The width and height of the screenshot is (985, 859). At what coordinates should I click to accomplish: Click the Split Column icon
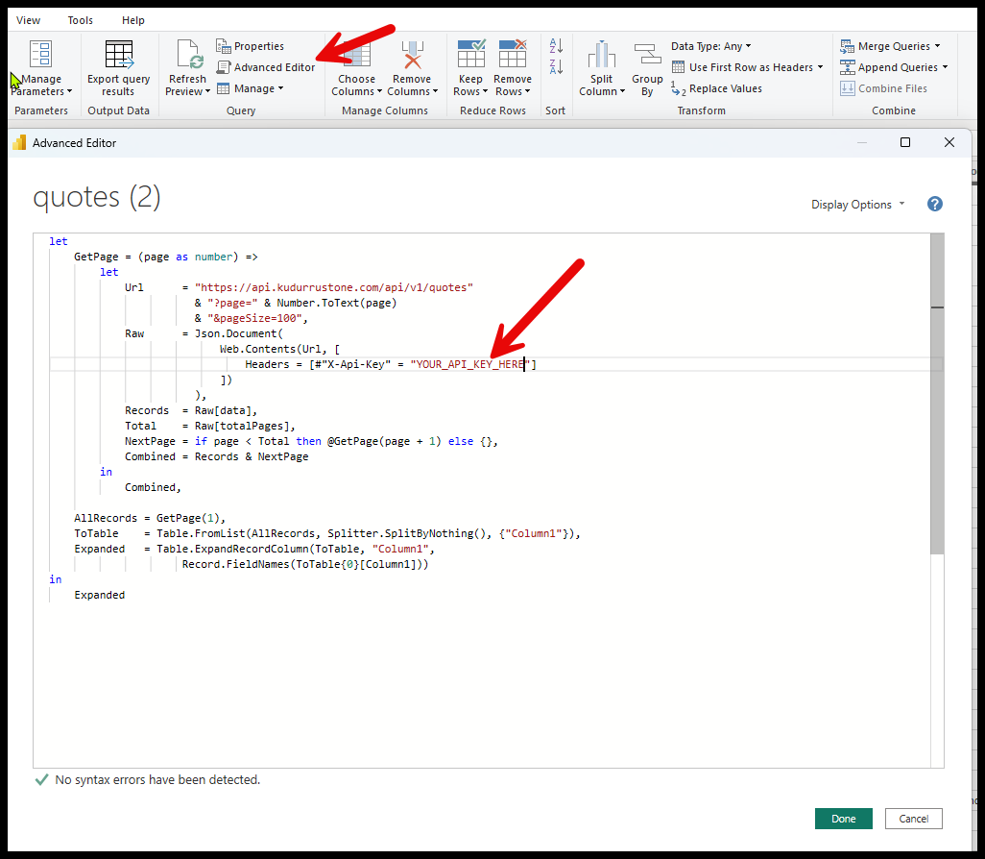602,55
